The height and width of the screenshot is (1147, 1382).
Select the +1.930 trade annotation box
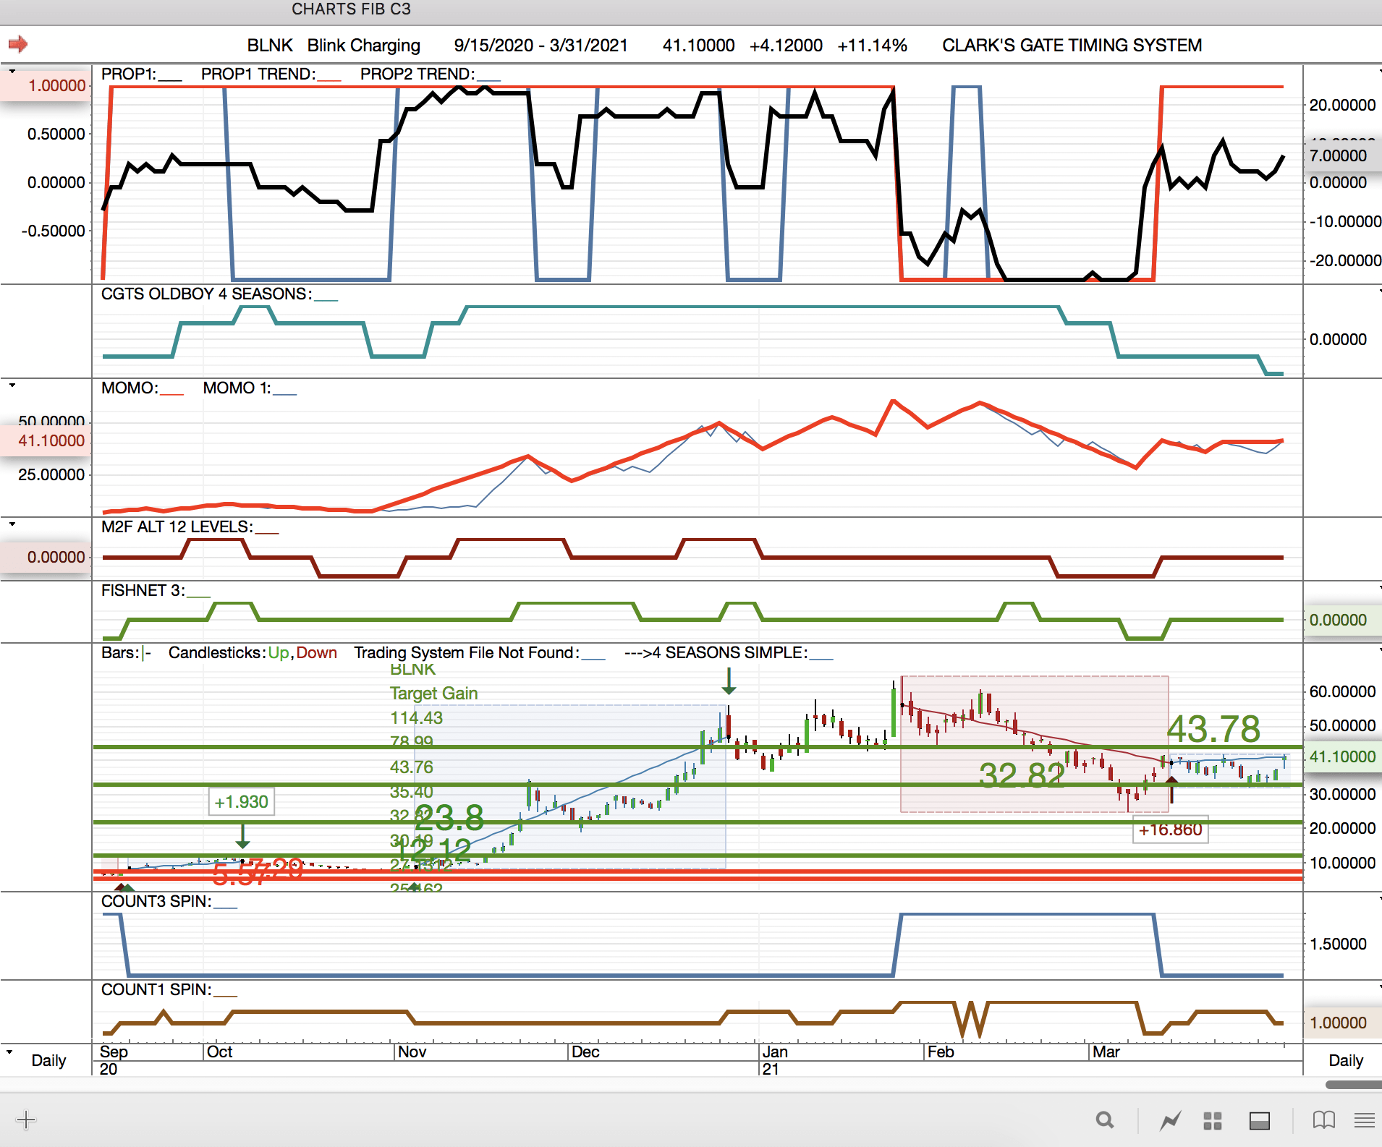tap(241, 801)
